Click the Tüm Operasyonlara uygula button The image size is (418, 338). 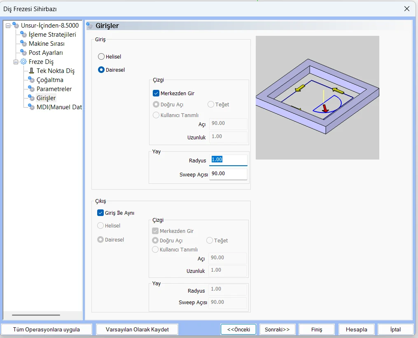[47, 329]
